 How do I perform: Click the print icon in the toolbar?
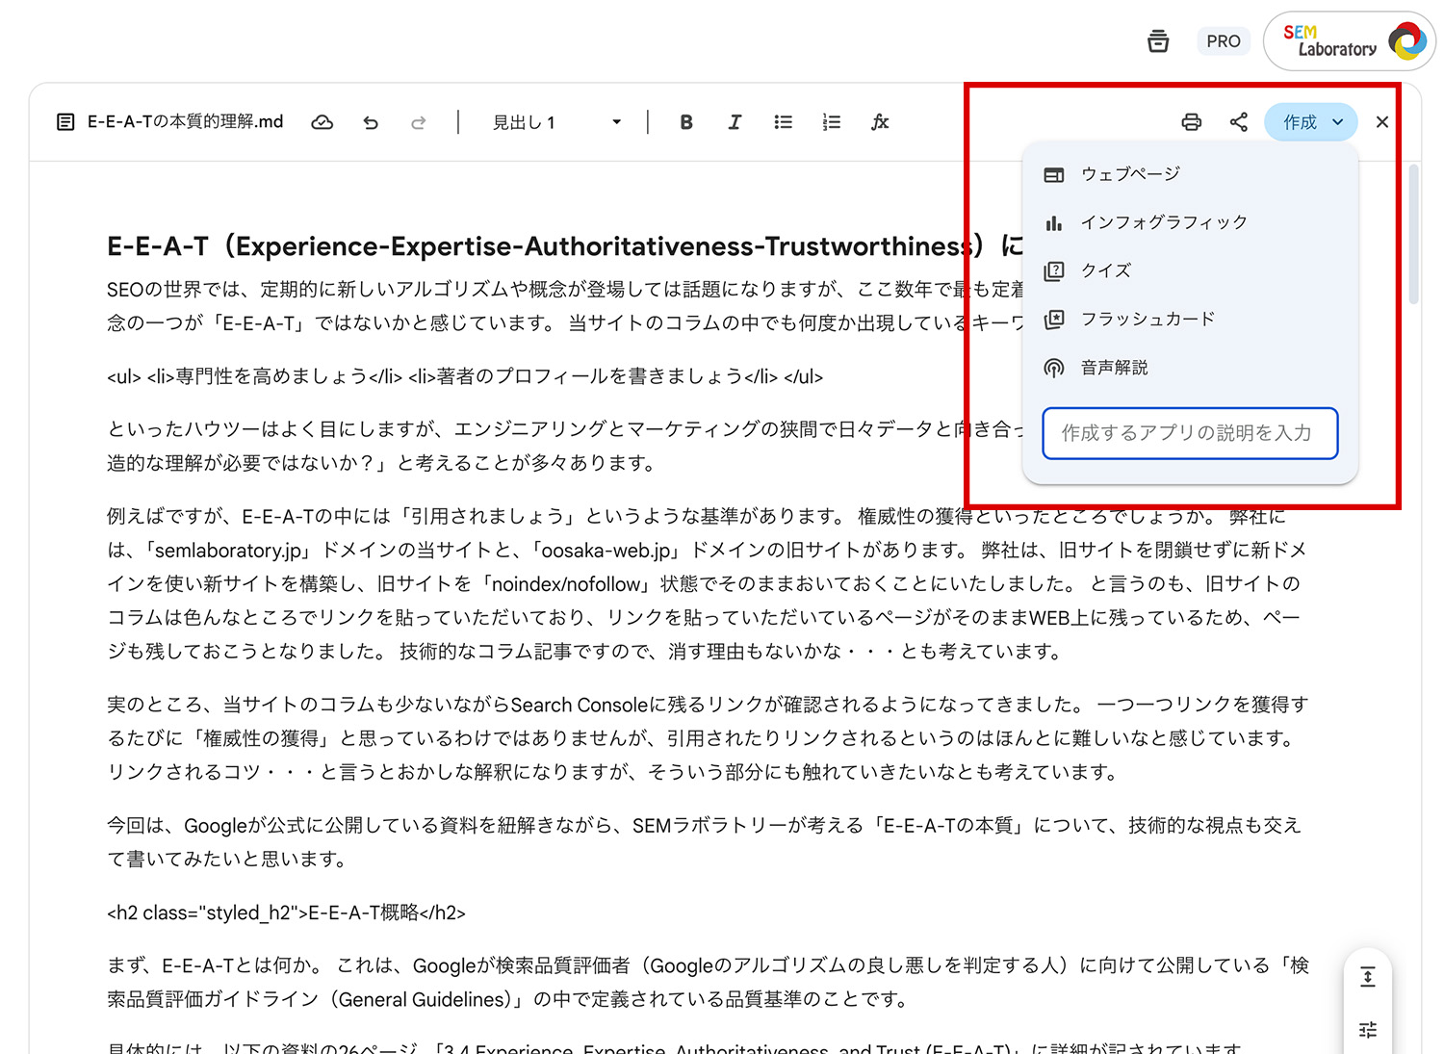tap(1191, 122)
